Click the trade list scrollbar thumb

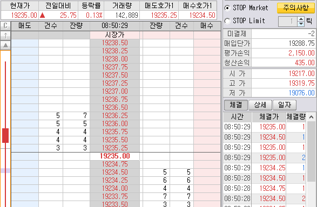point(311,151)
